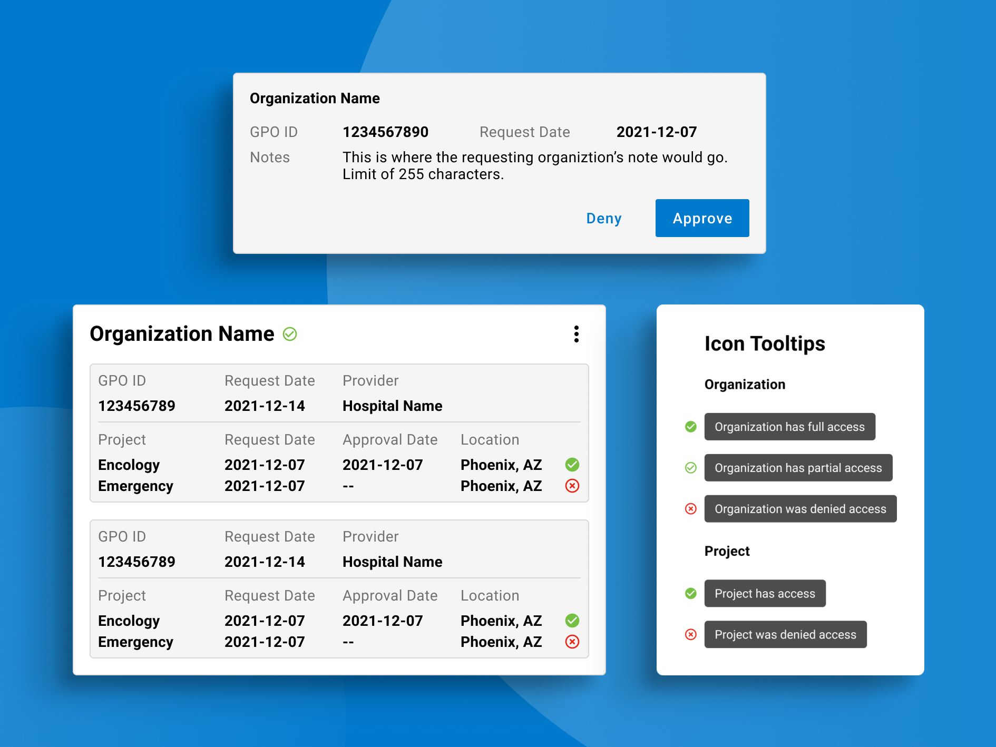996x747 pixels.
Task: Click red denied icon on second Emergency row
Action: coord(572,642)
